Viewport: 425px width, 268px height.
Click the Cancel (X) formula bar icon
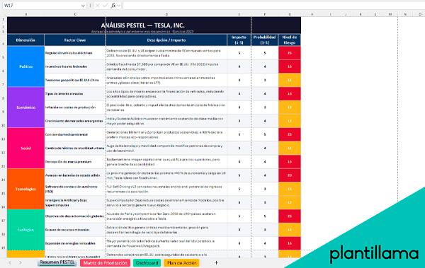[98, 6]
